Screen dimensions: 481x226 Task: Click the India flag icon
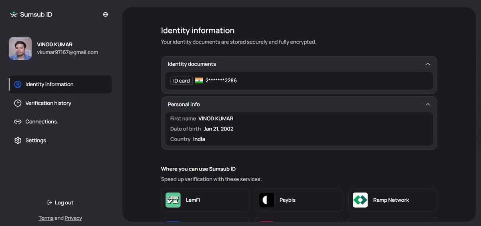coord(199,81)
